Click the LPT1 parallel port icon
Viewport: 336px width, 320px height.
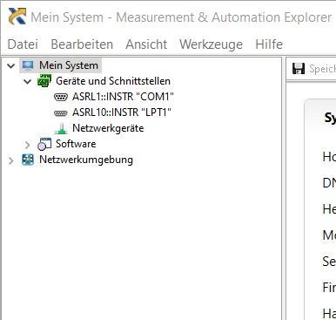point(61,112)
